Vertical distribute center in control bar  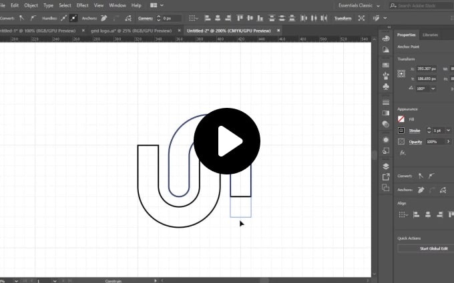282,18
